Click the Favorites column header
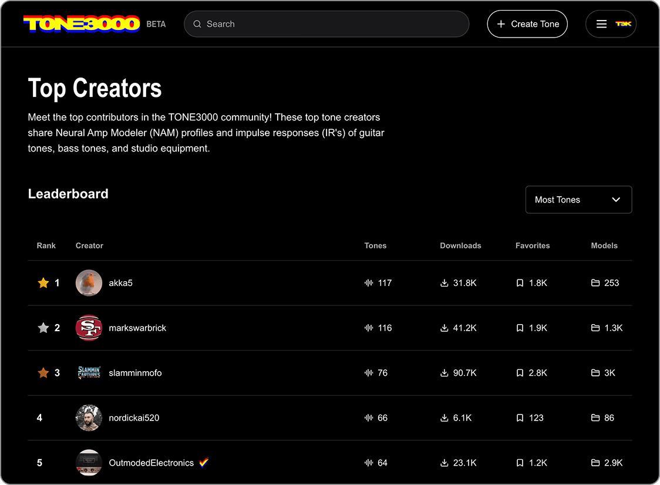The width and height of the screenshot is (660, 485). pos(533,245)
